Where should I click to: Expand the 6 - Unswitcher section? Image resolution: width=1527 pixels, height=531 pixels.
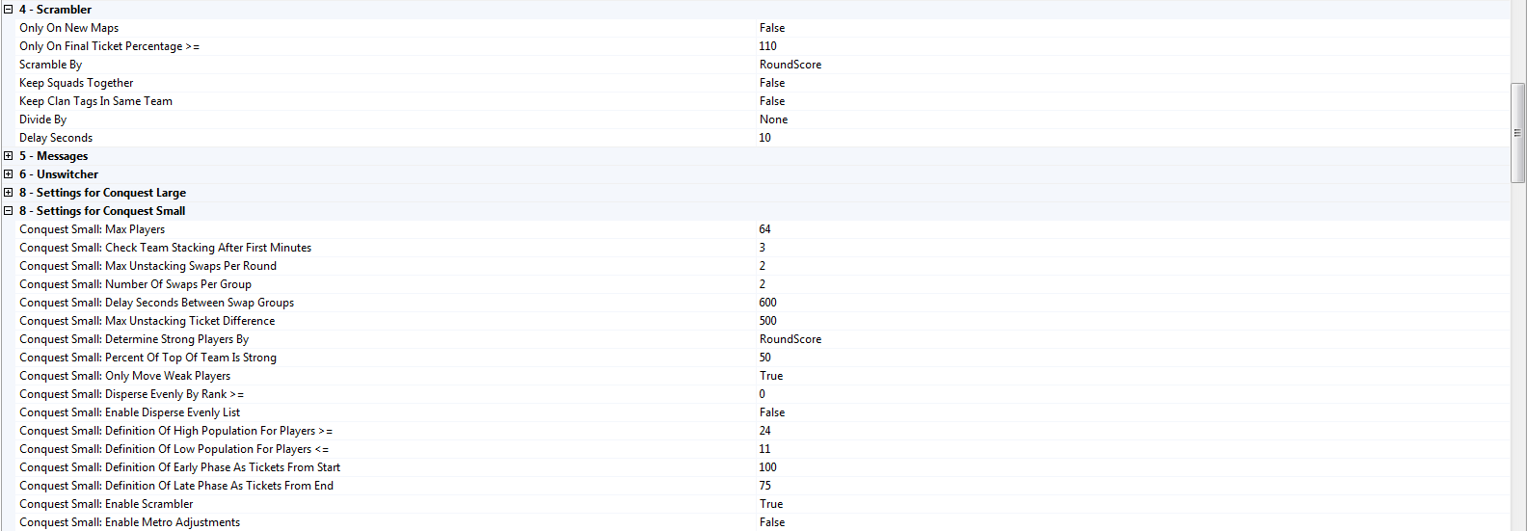tap(9, 174)
